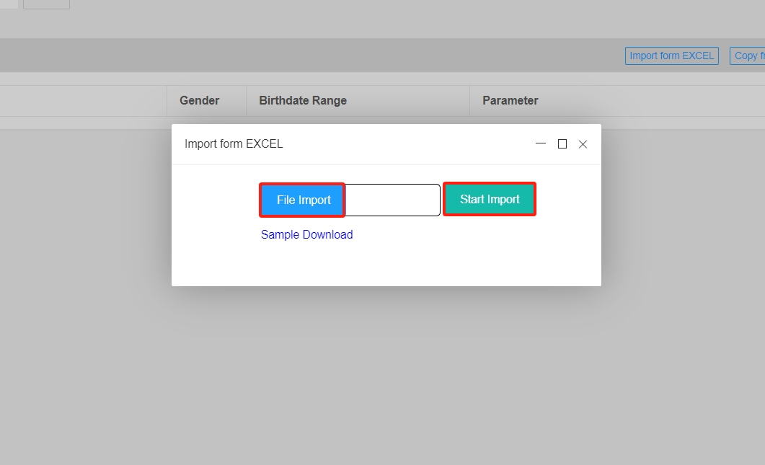This screenshot has width=765, height=465.
Task: Click the dialog title text Import form EXCEL
Action: (x=234, y=143)
